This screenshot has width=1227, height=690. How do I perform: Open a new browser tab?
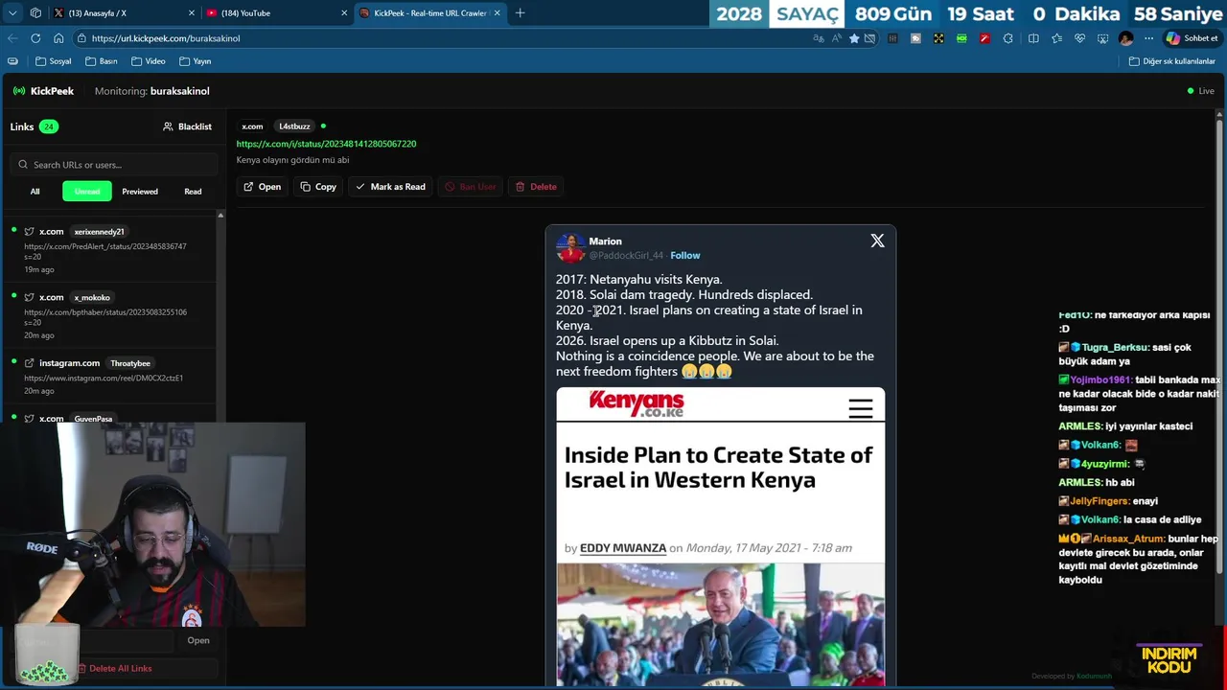[x=520, y=13]
